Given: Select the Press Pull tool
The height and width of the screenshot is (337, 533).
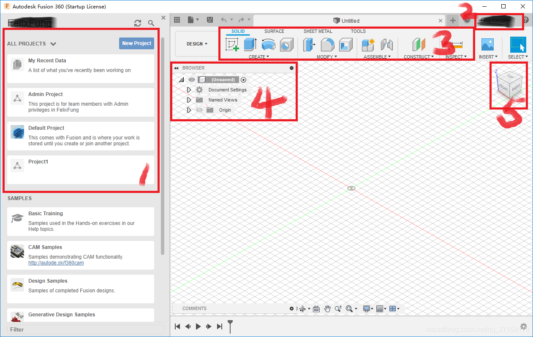Looking at the screenshot, I should pos(310,45).
